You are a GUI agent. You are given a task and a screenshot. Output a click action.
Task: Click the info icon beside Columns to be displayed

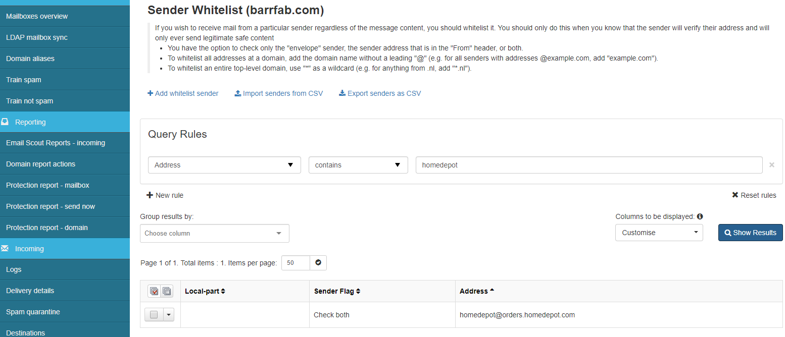(700, 216)
